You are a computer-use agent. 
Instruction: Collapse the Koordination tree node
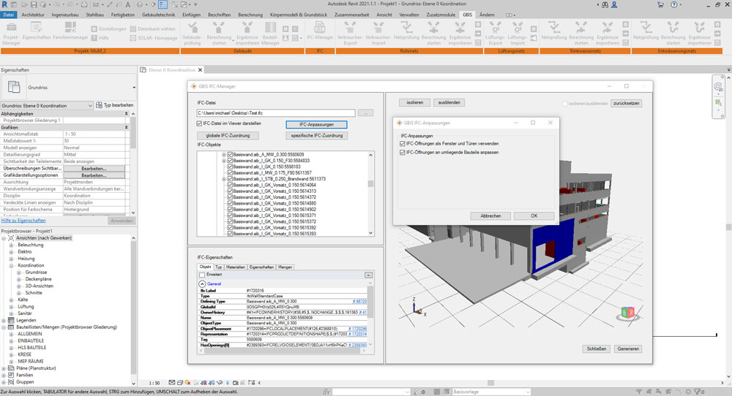point(11,265)
